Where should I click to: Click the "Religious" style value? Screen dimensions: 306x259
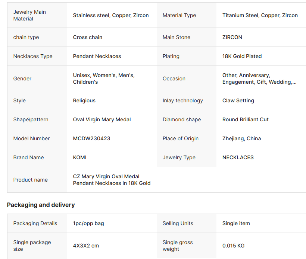click(x=84, y=100)
